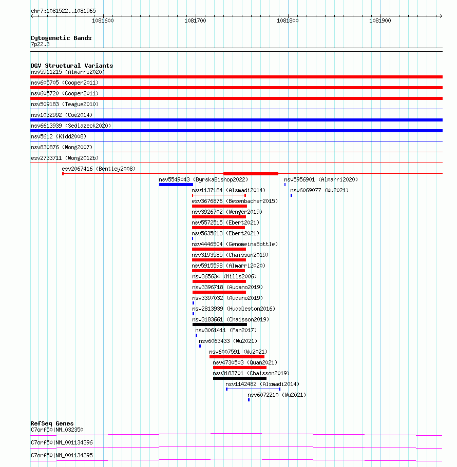Click nsv3396718 (Audano2019) label
This screenshot has height=467, width=457.
pos(227,287)
